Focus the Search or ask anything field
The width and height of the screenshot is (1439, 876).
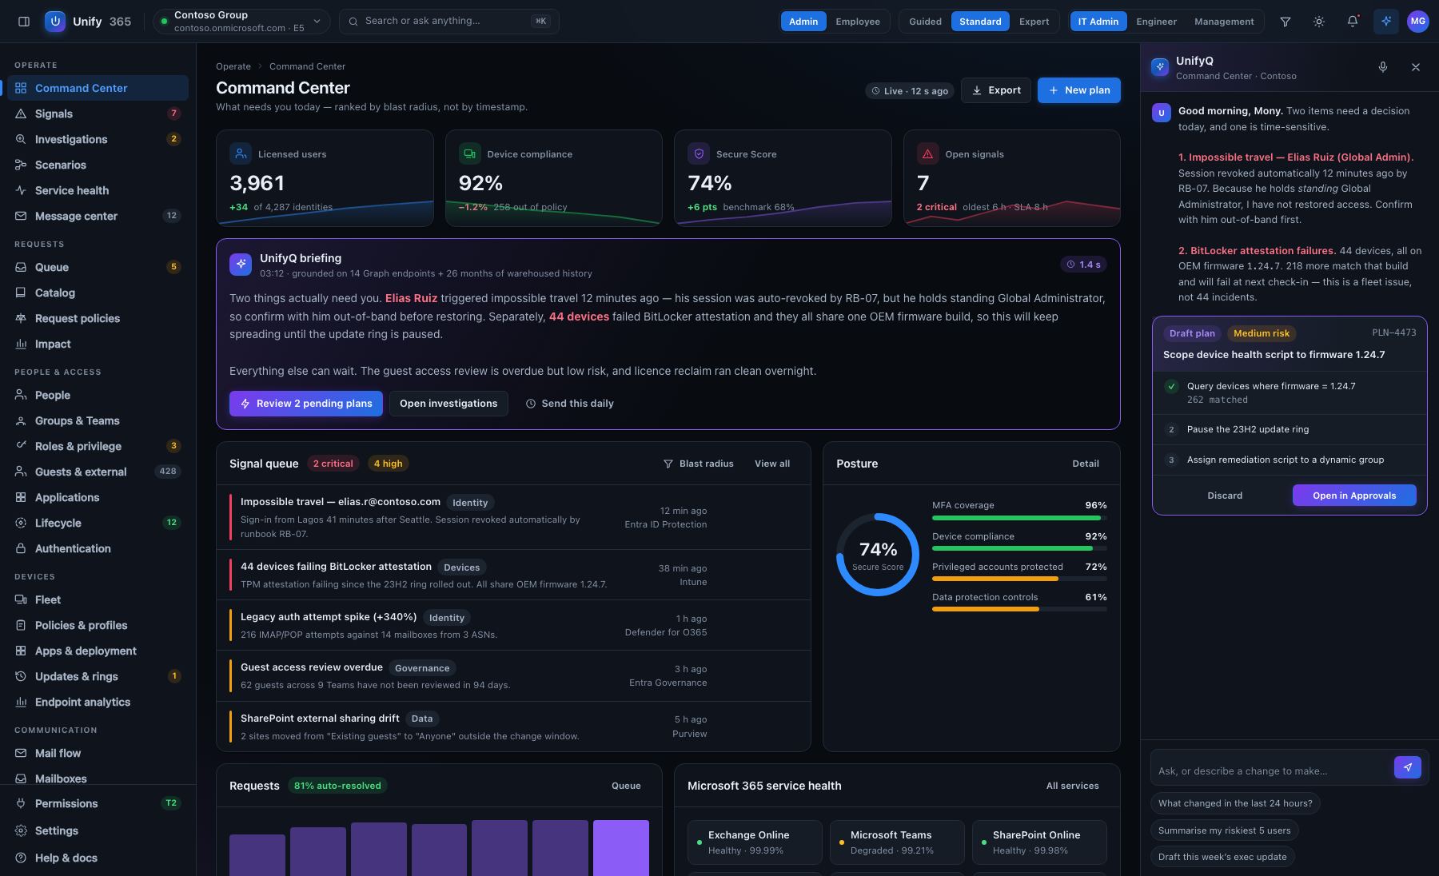449,22
